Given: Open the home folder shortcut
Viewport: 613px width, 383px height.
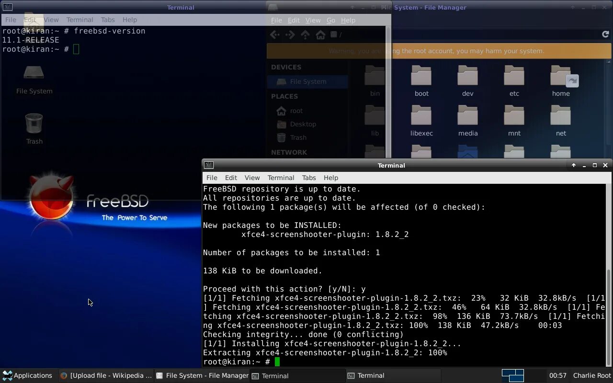Looking at the screenshot, I should [x=561, y=81].
